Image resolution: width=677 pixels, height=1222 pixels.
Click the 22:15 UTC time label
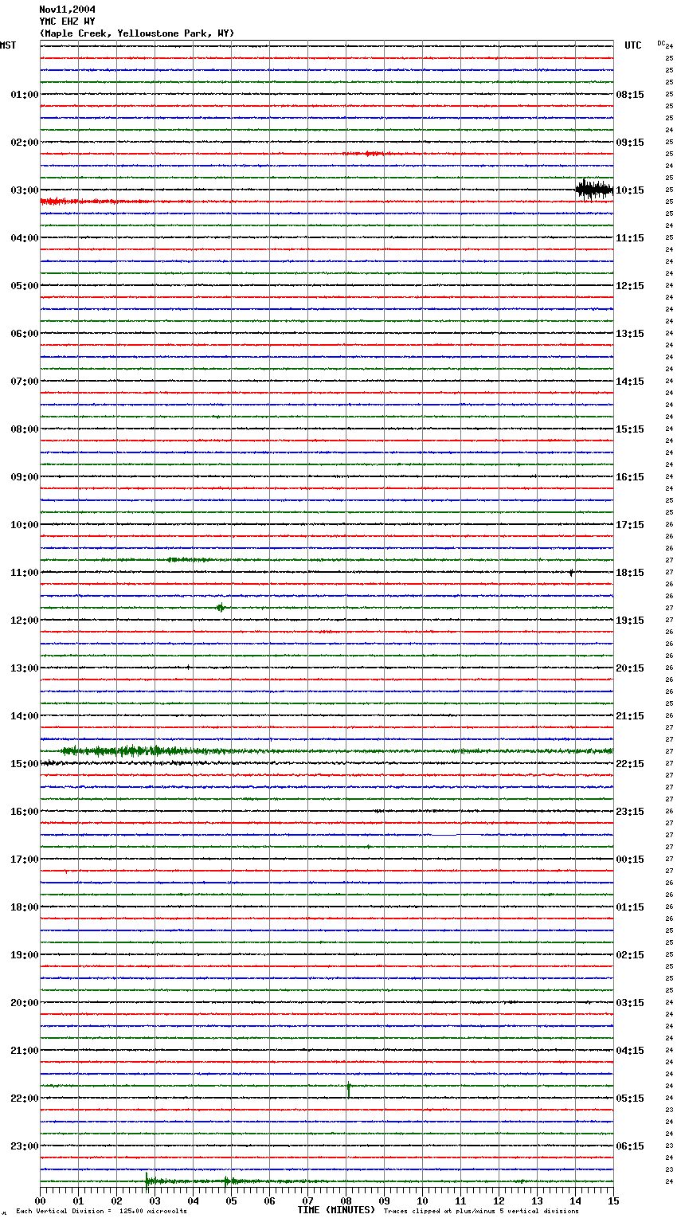click(x=630, y=764)
